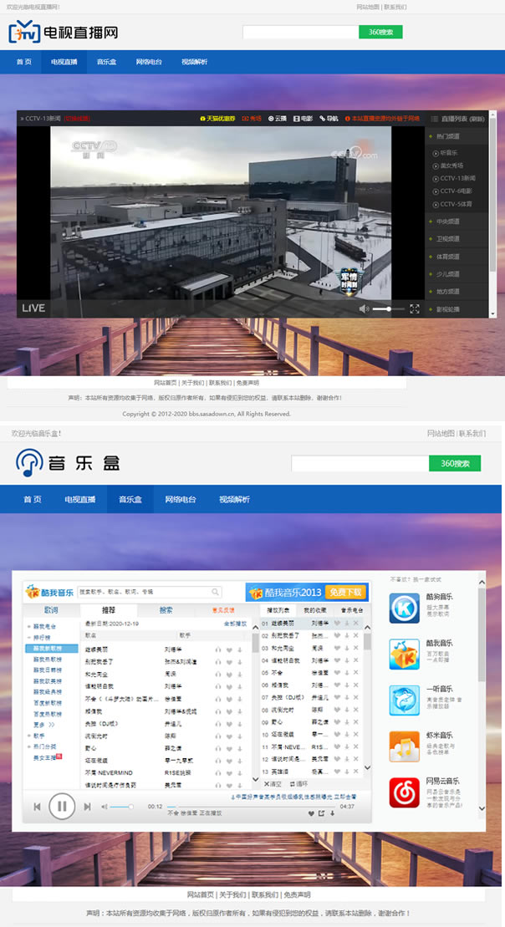Screen dimensions: 505x927
Task: Adjust the music player volume slider
Action: click(x=120, y=807)
